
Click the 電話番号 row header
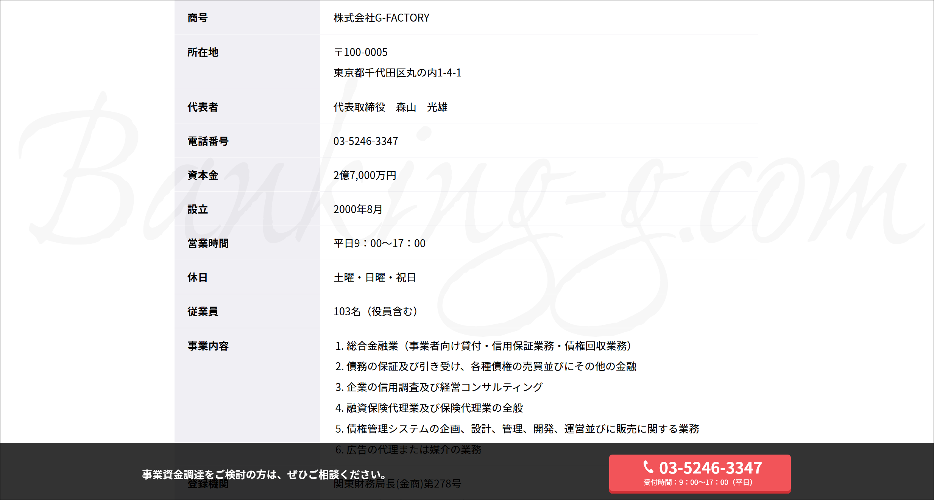coord(247,141)
